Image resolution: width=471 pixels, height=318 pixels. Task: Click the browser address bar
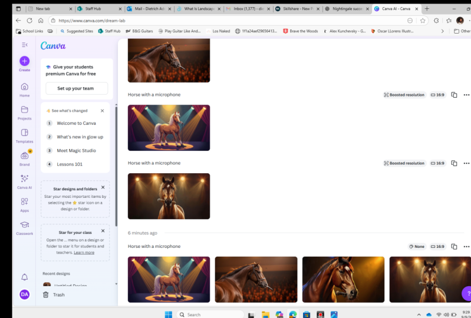[228, 21]
